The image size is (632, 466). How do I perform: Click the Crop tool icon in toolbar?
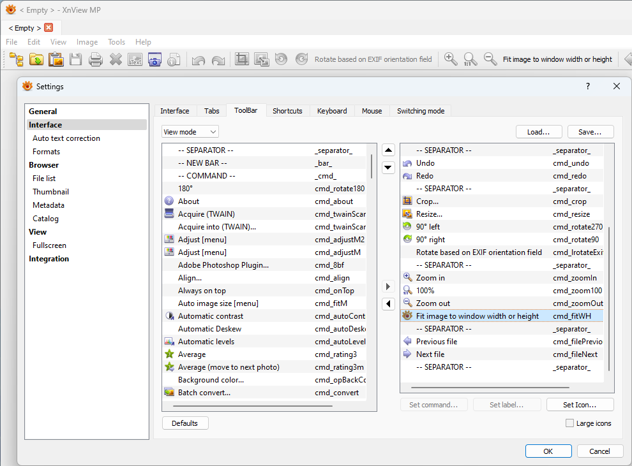pyautogui.click(x=241, y=59)
